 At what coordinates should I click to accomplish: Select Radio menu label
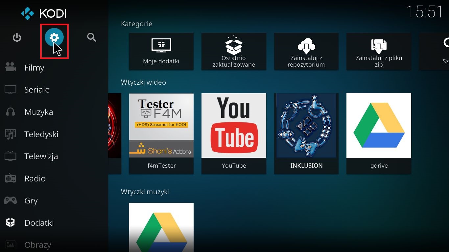tap(35, 178)
